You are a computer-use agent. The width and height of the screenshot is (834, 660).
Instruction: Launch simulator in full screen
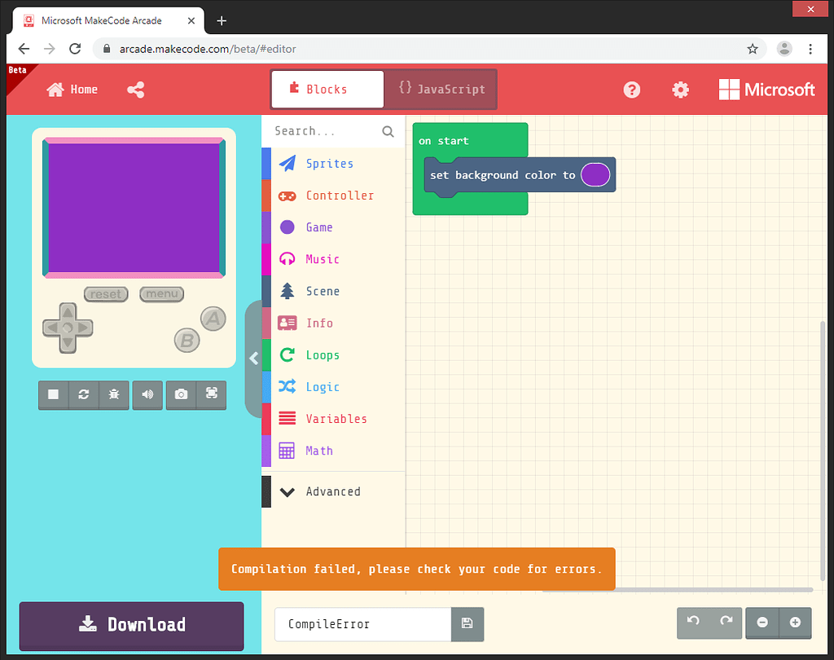coord(212,394)
